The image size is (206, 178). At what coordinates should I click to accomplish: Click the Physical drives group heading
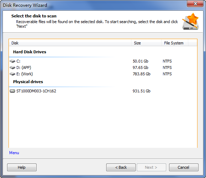coord(28,82)
